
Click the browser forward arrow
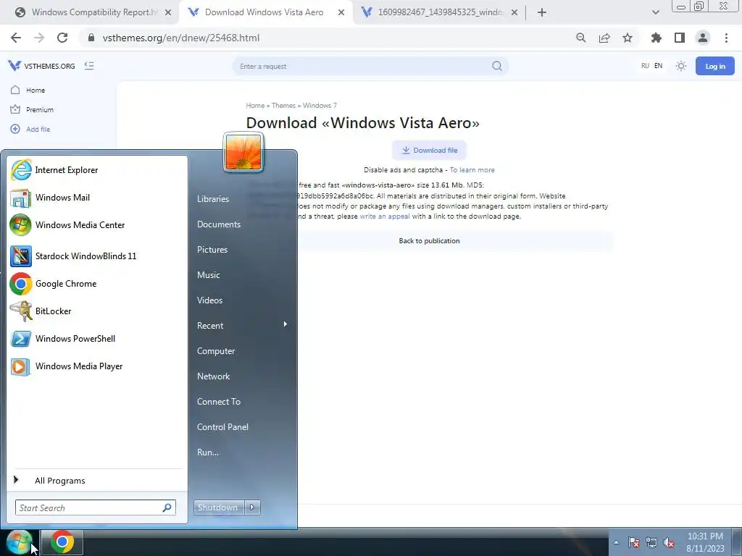click(39, 38)
